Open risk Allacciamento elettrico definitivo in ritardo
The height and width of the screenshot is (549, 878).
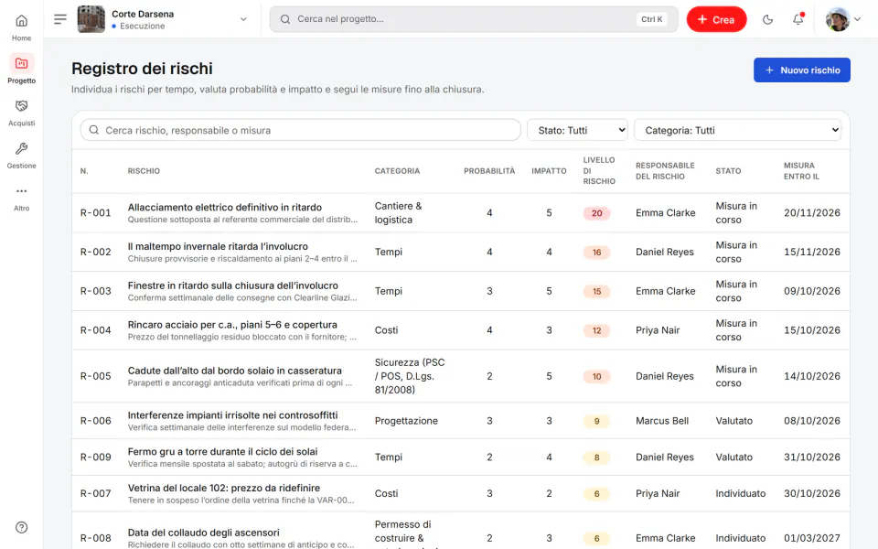[x=225, y=208]
